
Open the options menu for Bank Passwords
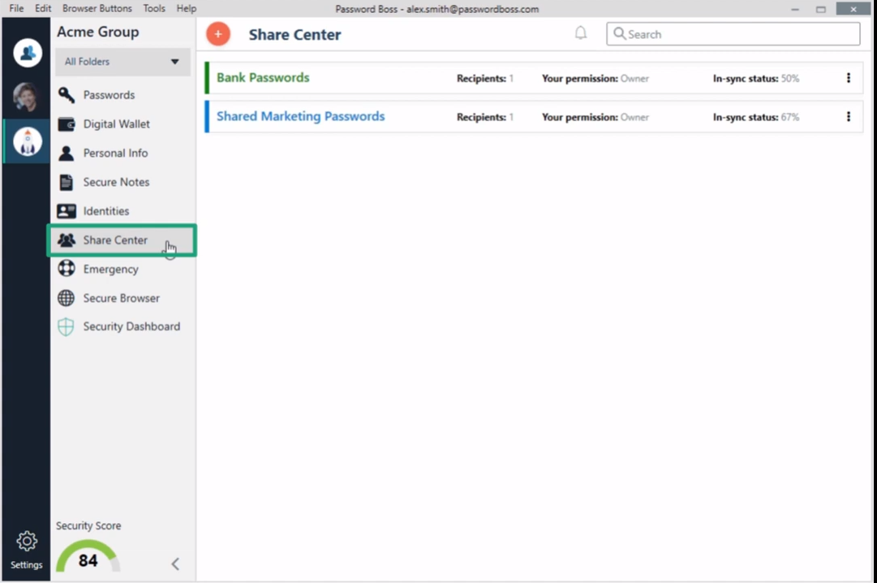[848, 78]
